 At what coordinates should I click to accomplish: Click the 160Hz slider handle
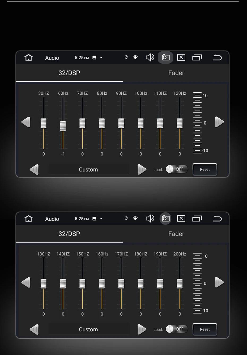[102, 283]
